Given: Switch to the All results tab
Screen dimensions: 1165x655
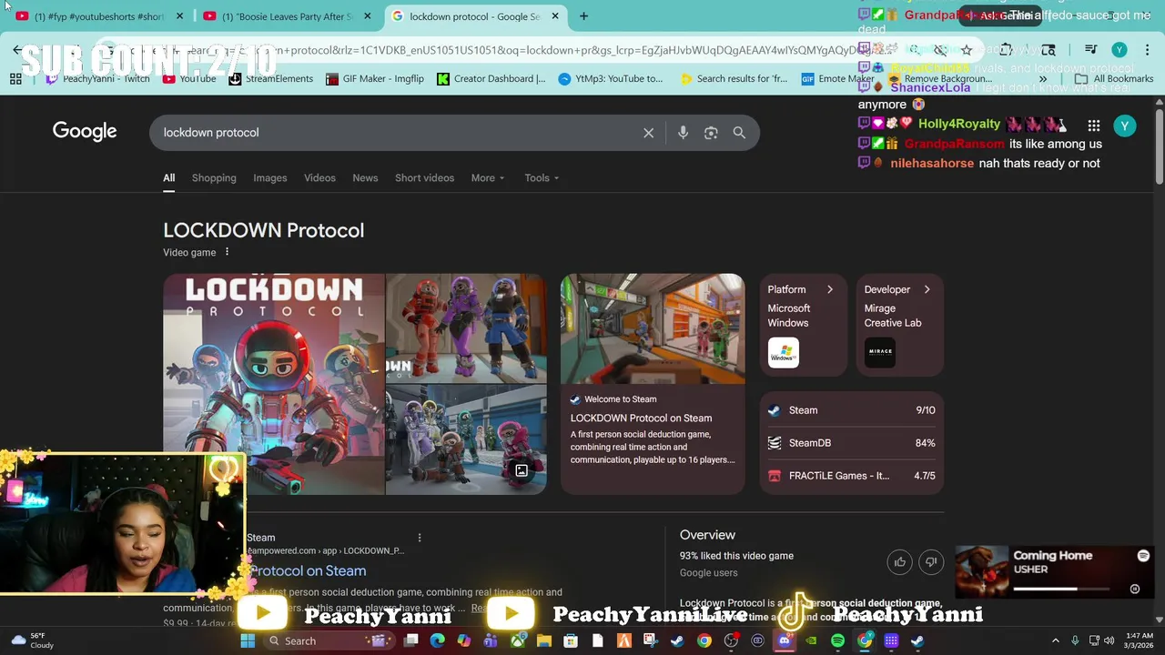Looking at the screenshot, I should tap(168, 177).
